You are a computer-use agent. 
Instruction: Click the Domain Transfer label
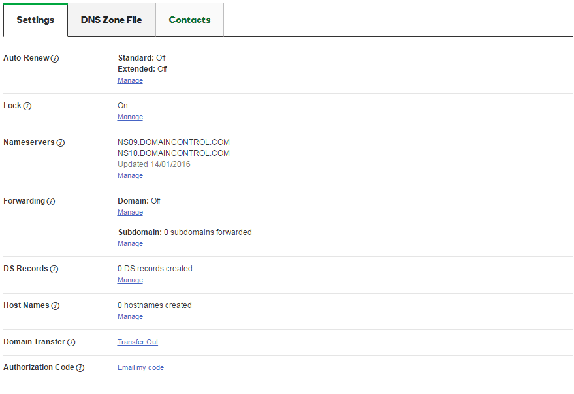(x=35, y=342)
